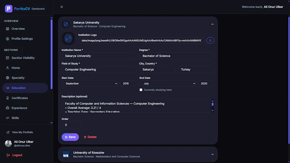Select Home in the sidebar
This screenshot has width=290, height=163.
[25, 68]
